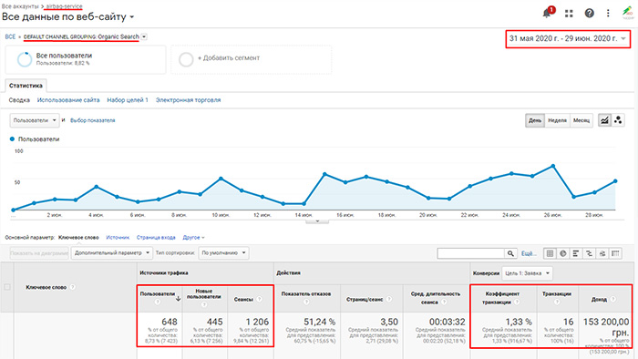Click the Пользователи chart legend entry
The height and width of the screenshot is (359, 638).
pyautogui.click(x=35, y=139)
